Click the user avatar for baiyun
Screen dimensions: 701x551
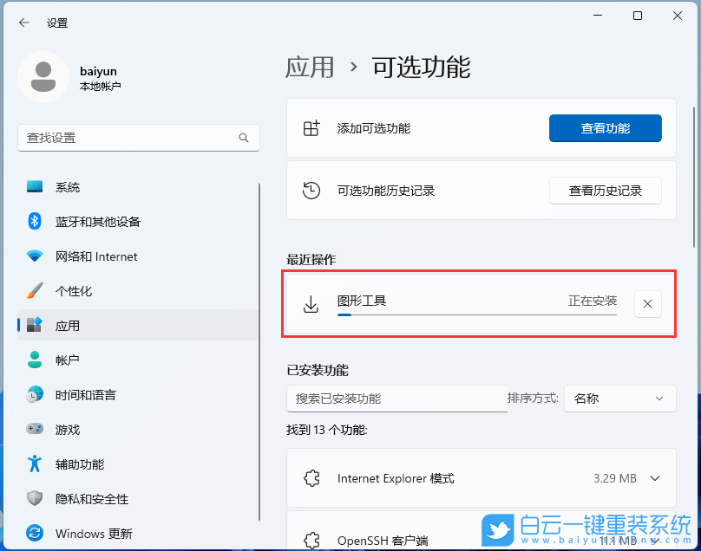(x=43, y=77)
